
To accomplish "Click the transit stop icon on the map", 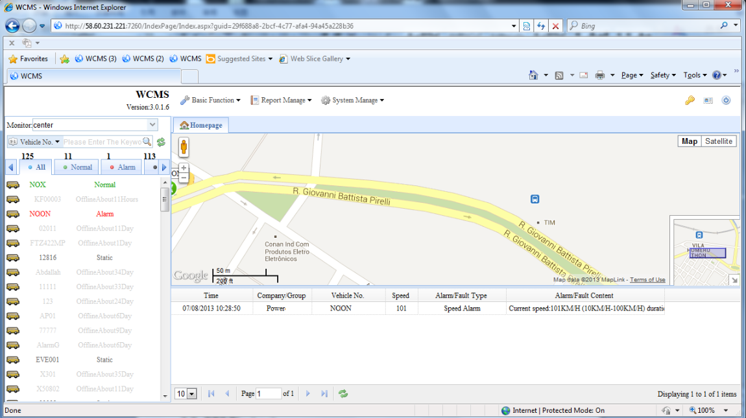I will (x=535, y=199).
